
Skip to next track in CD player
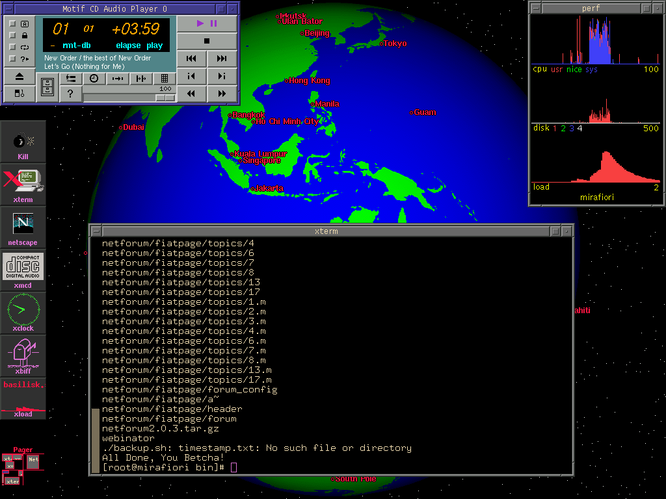[222, 58]
